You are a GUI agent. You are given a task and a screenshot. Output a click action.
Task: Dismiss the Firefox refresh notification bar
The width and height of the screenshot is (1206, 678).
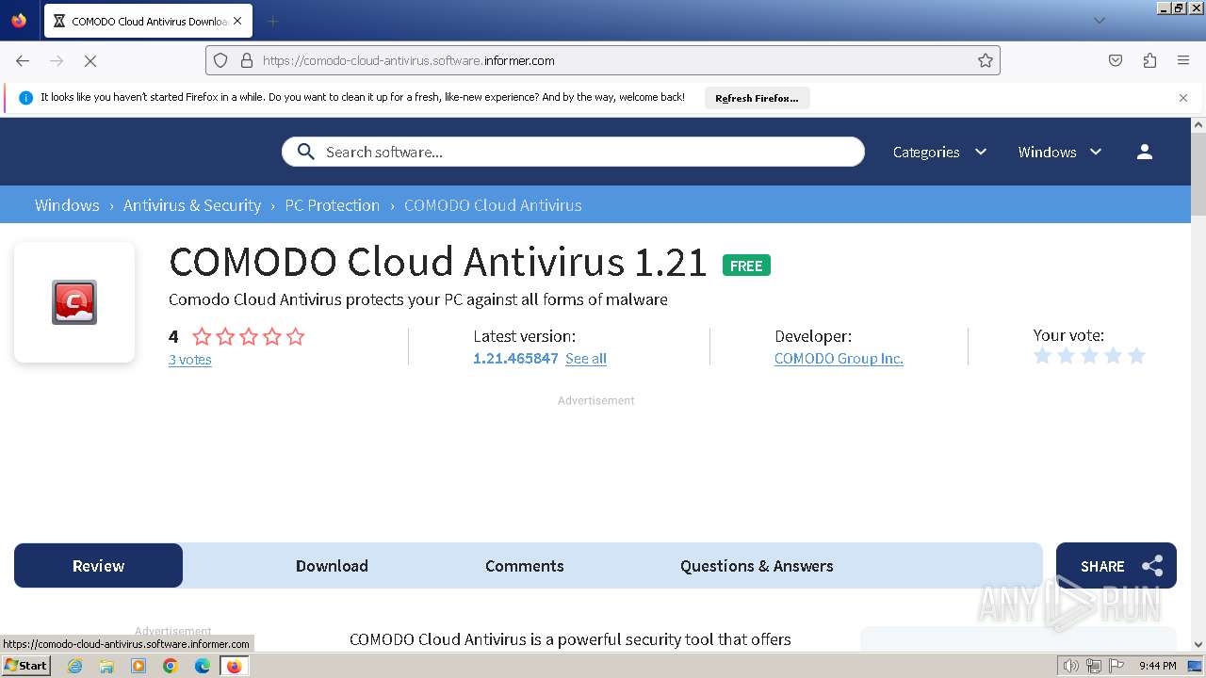1183,97
